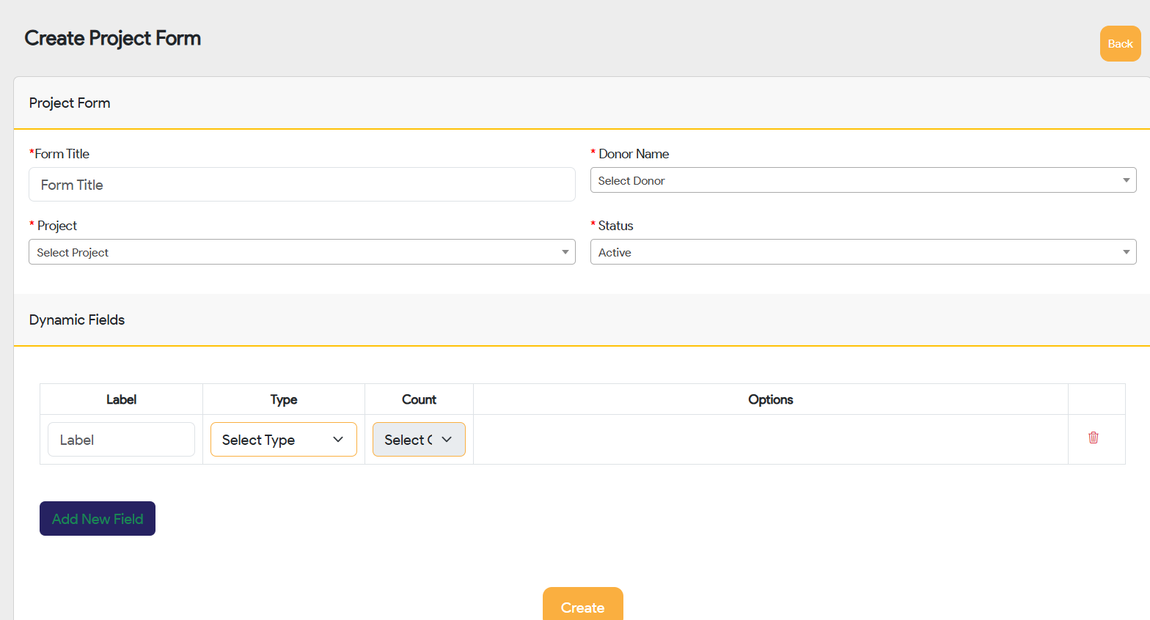Expand the Status dropdown showing Active
Screen dimensions: 1150x620
tap(862, 252)
